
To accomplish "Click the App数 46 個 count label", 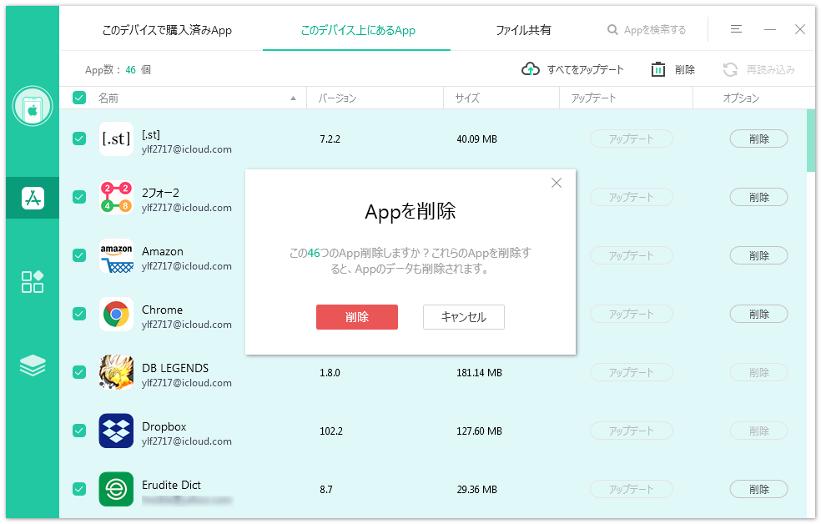I will click(118, 69).
